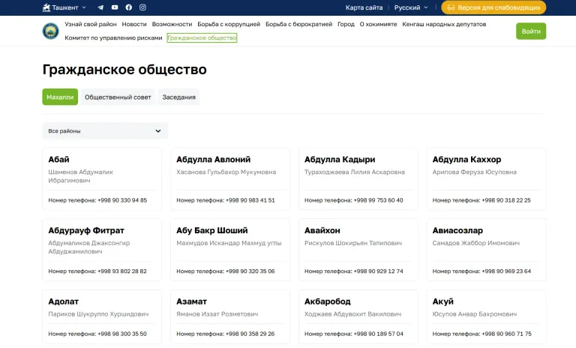576x348 pixels.
Task: Switch to Общественный совет tab
Action: [x=118, y=97]
